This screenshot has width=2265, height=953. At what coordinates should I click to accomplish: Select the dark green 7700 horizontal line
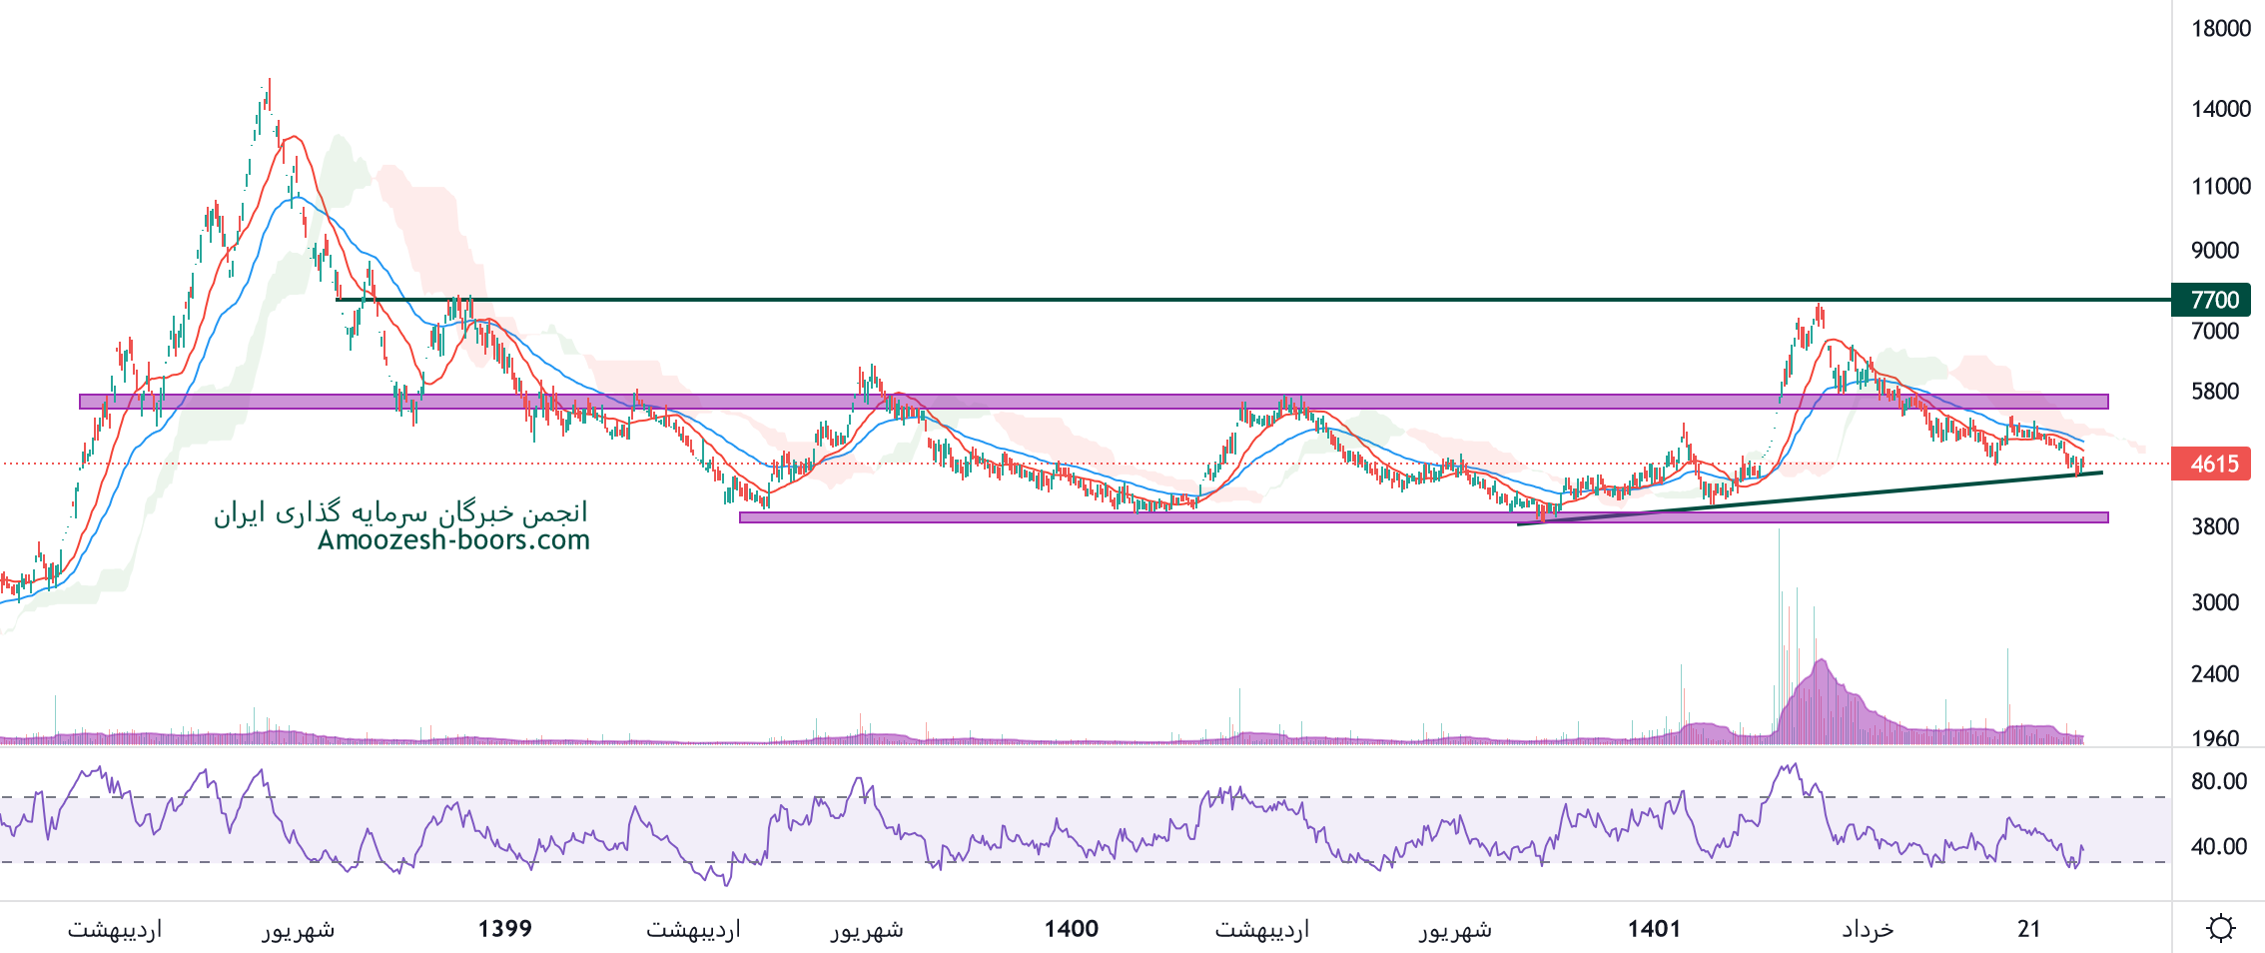coord(1198,299)
